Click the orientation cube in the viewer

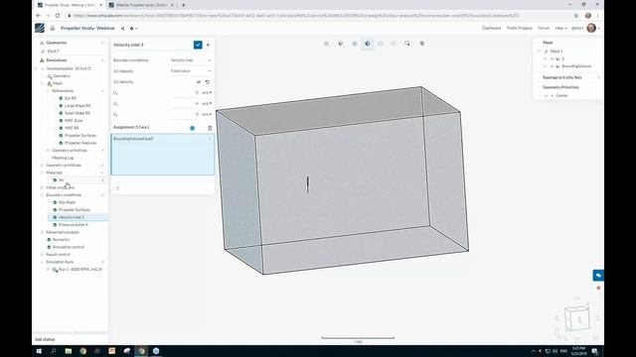tap(576, 318)
